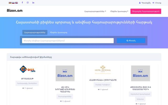
Task: Switch language via the Russian flag
Action: coord(13,3)
